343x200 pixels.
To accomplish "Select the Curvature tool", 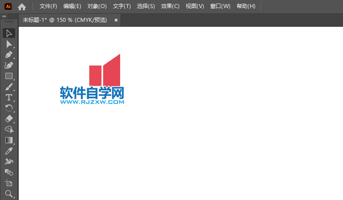I will click(x=9, y=65).
